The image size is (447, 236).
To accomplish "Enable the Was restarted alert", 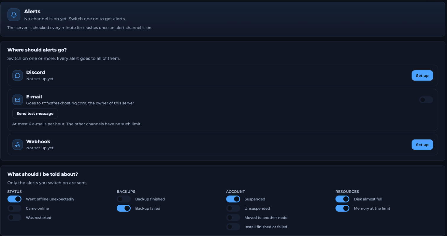I will (14, 217).
